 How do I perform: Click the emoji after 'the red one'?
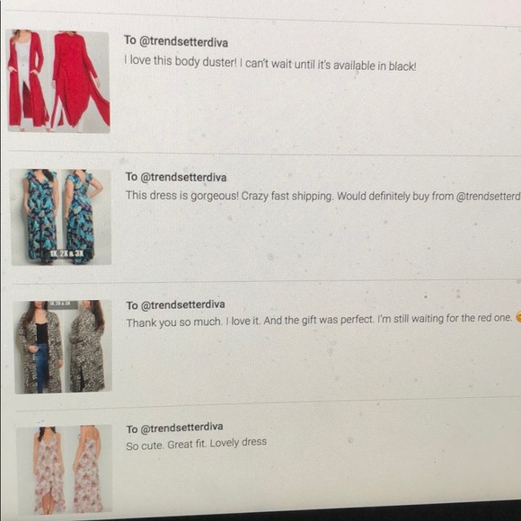click(517, 317)
